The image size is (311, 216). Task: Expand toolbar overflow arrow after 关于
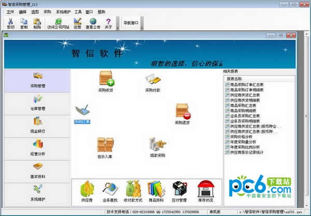118,23
